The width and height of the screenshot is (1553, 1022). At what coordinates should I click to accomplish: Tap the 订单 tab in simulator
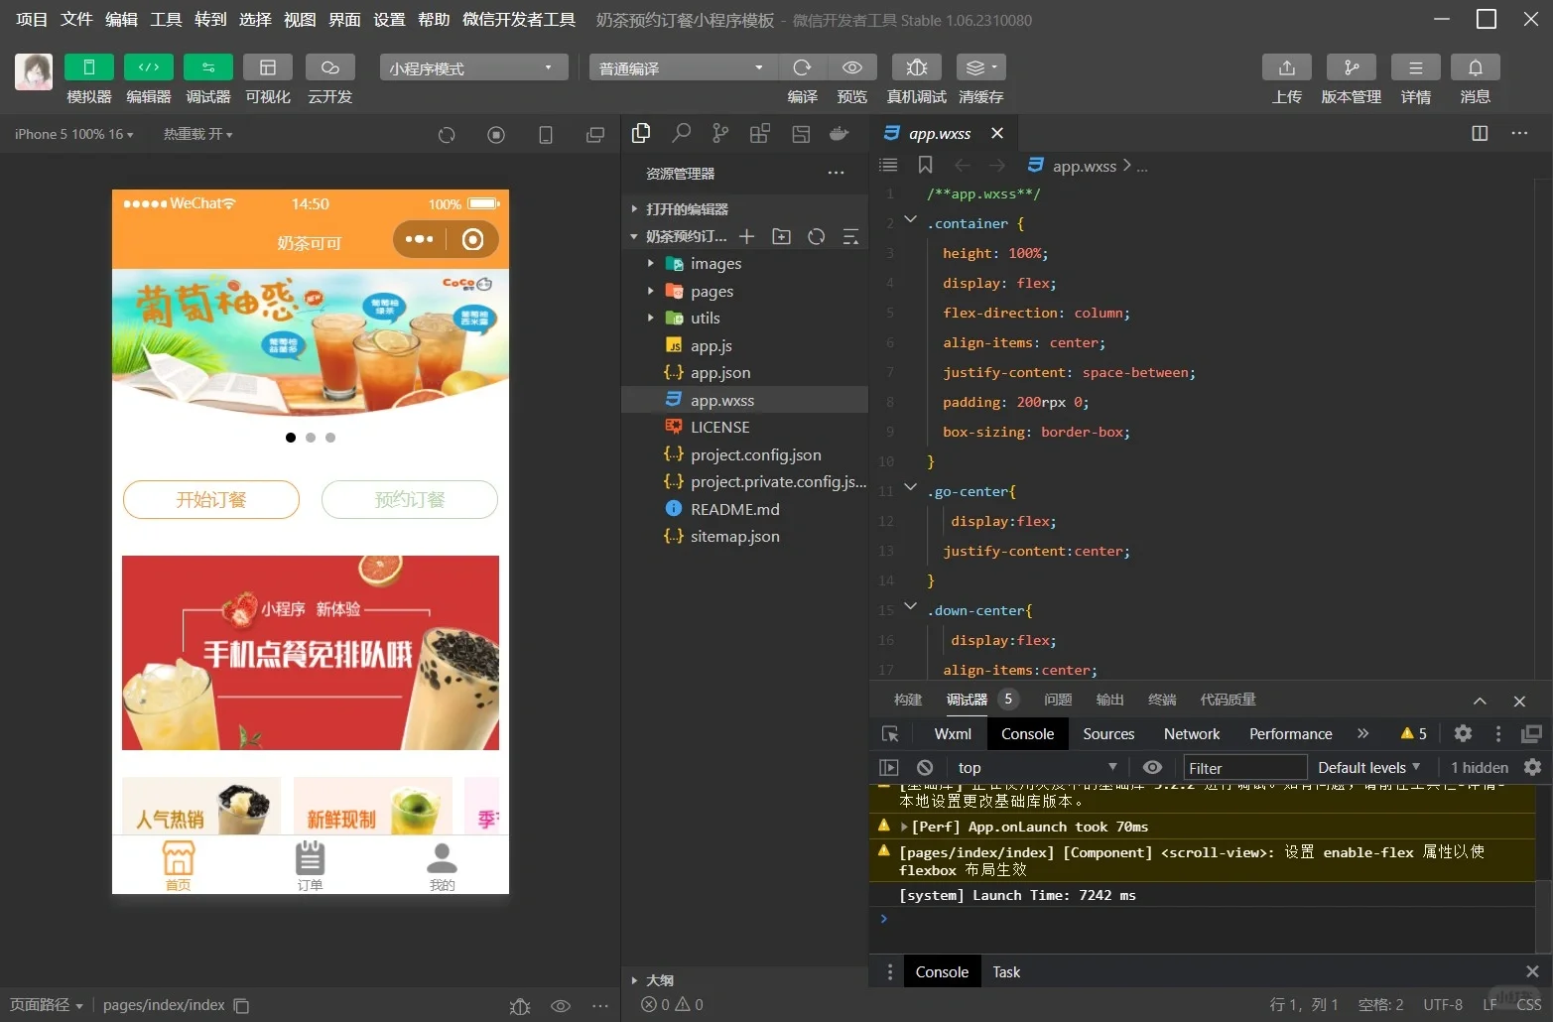coord(310,866)
